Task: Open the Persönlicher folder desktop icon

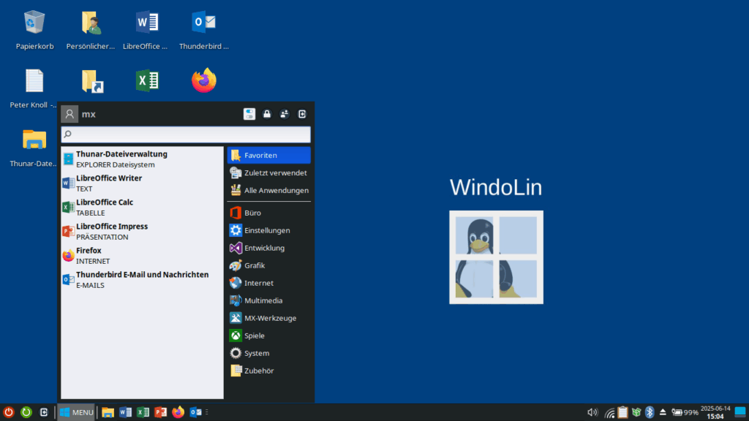Action: tap(91, 23)
